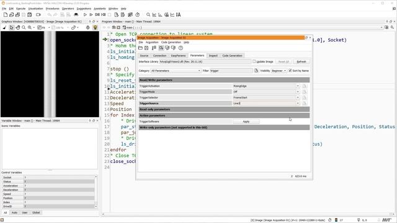The height and width of the screenshot is (223, 397).
Task: Click the 'endfor' code line
Action: tap(118, 150)
